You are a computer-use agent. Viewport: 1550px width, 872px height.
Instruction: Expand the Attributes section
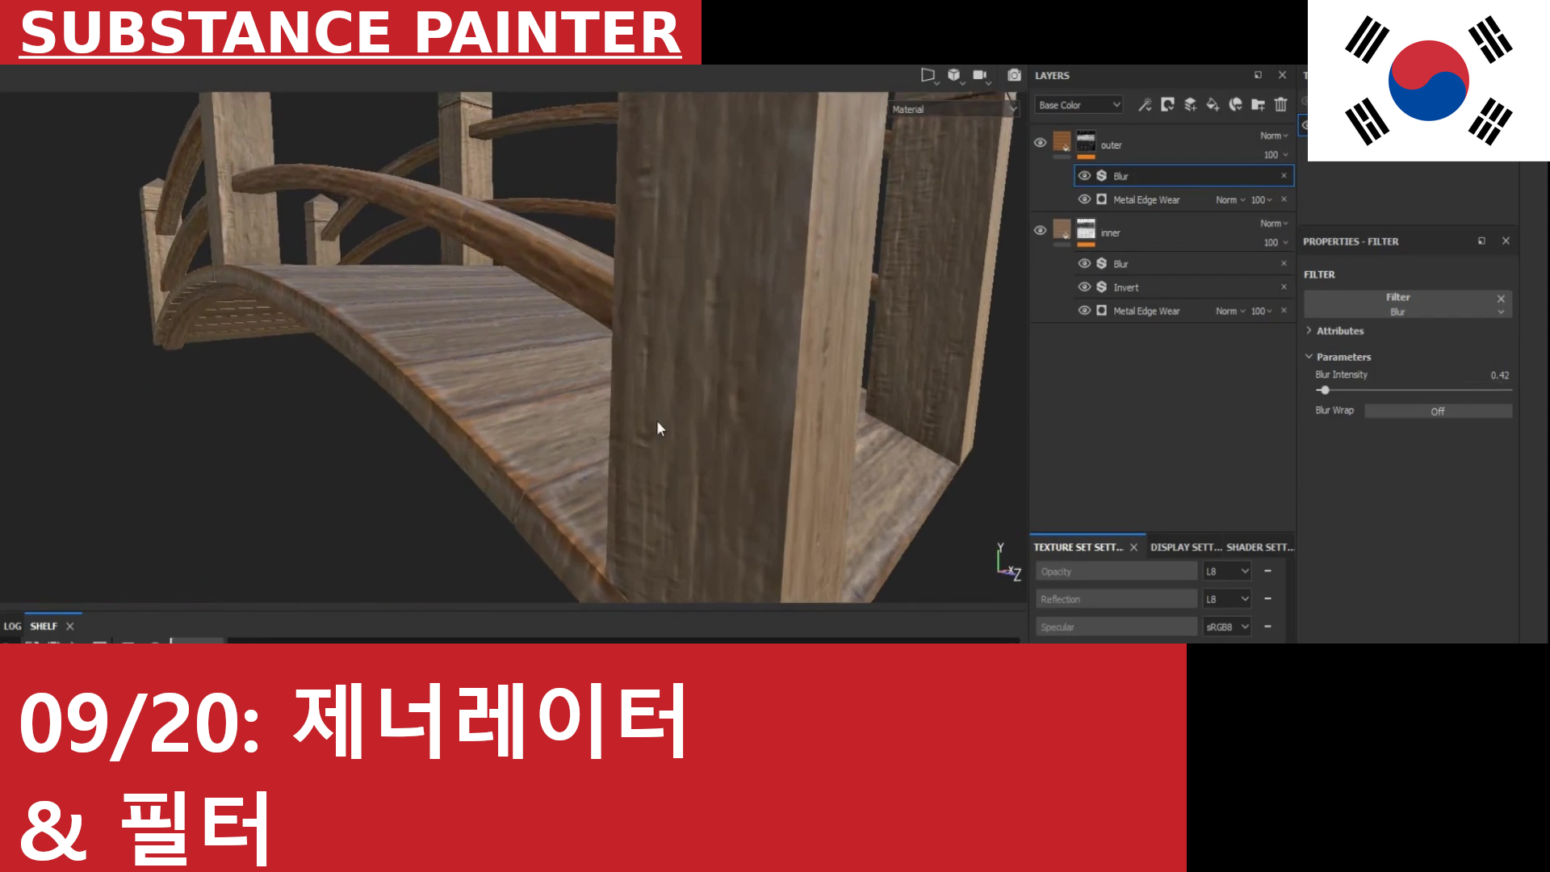tap(1334, 331)
